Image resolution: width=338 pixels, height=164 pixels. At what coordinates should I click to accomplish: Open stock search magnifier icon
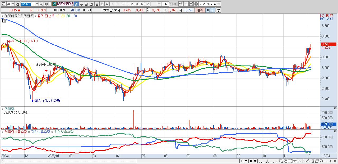tap(41, 4)
